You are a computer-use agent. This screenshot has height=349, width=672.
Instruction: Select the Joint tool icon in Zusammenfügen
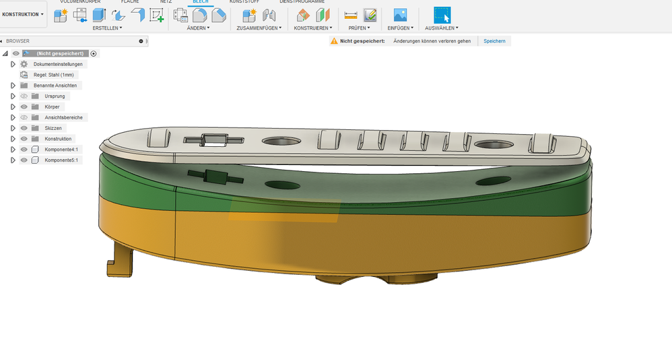(x=269, y=15)
